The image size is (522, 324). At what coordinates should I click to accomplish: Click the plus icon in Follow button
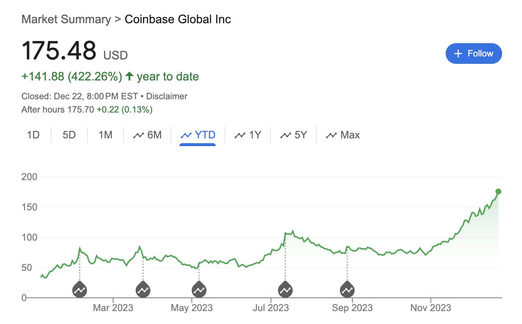pos(458,54)
